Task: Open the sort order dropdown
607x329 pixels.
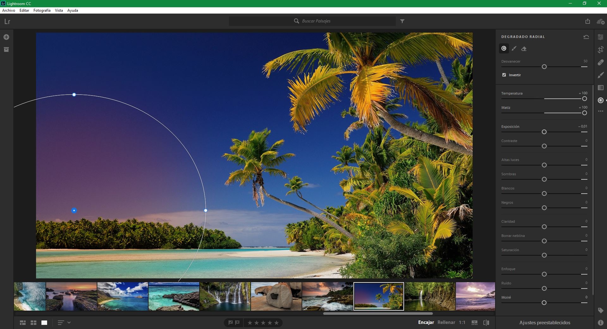Action: [64, 323]
